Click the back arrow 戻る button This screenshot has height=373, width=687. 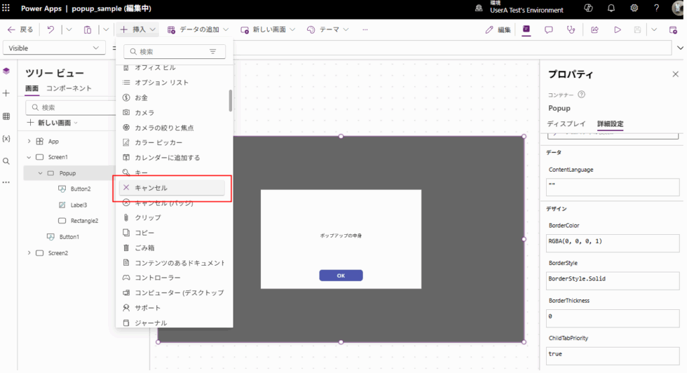pos(20,30)
